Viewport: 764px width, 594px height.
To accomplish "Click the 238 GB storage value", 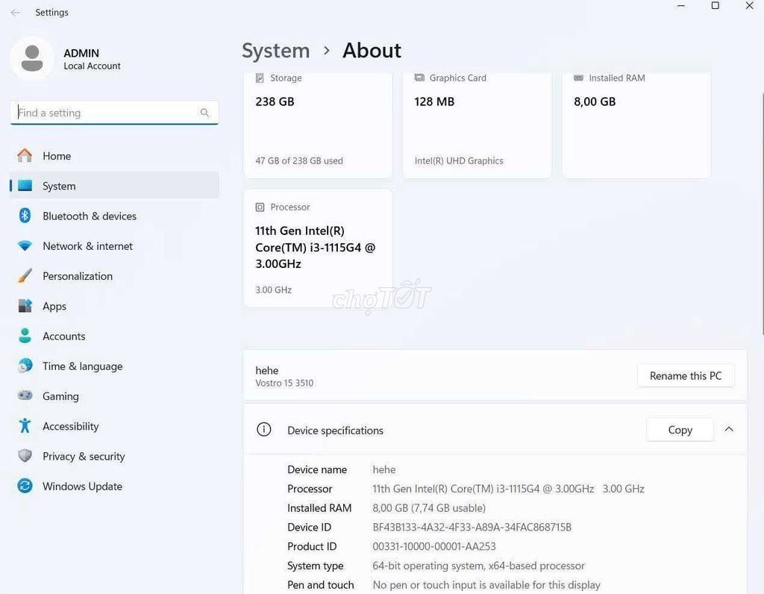I will pos(275,101).
